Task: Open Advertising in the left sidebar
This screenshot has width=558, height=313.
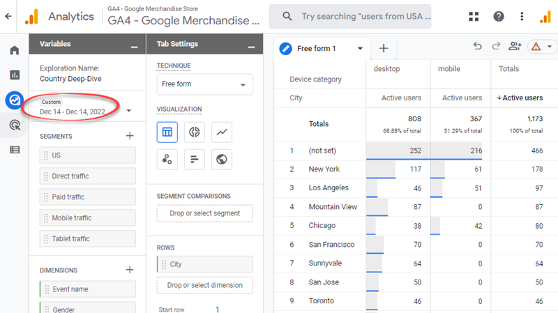Action: pos(15,125)
